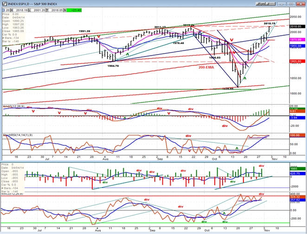Open the Intv interval button

tap(271, 4)
